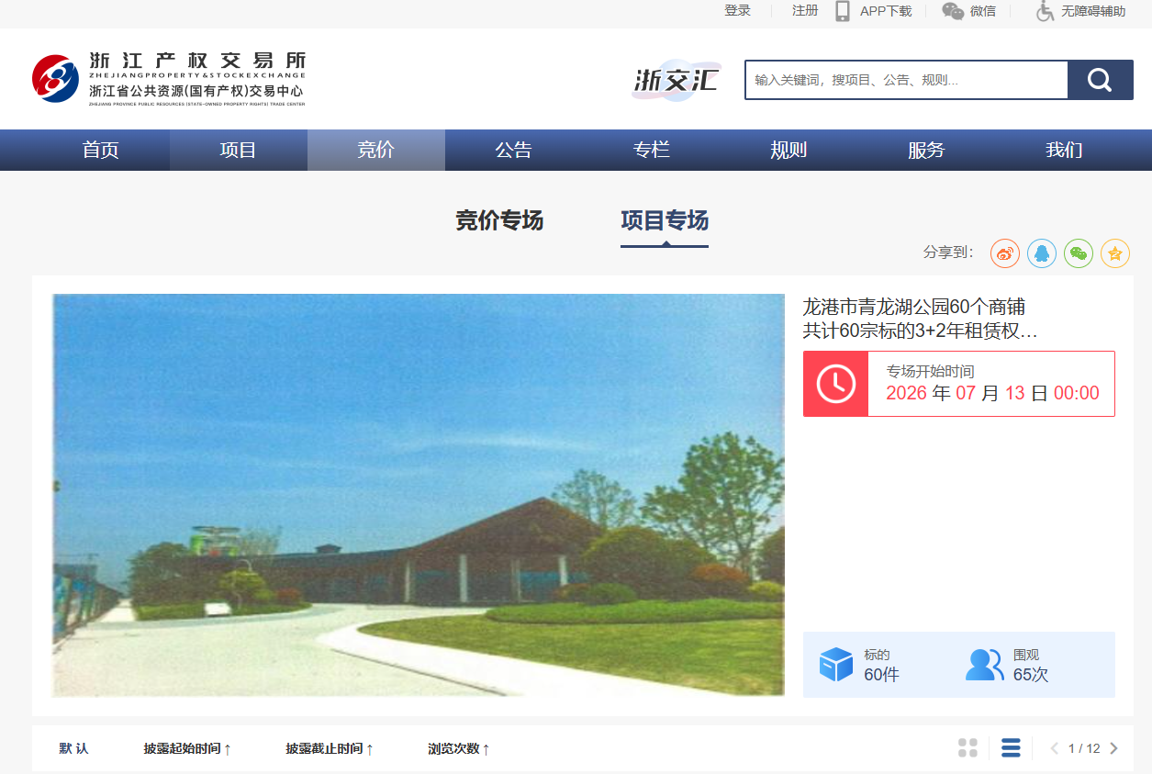
Task: Click the 65次 view count text
Action: 1031,675
